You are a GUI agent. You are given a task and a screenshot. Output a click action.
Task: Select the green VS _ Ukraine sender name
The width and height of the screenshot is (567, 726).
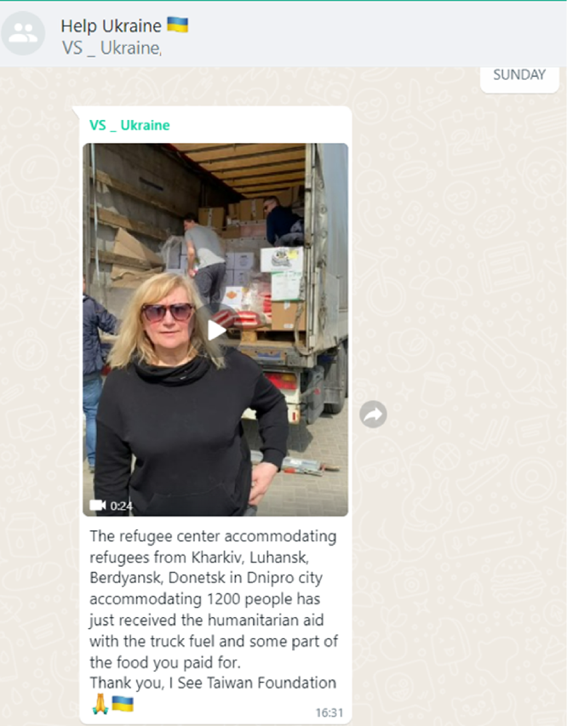tap(129, 125)
